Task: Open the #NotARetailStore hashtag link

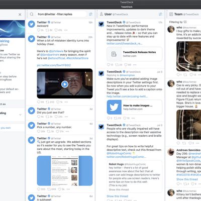Action: click(x=77, y=58)
